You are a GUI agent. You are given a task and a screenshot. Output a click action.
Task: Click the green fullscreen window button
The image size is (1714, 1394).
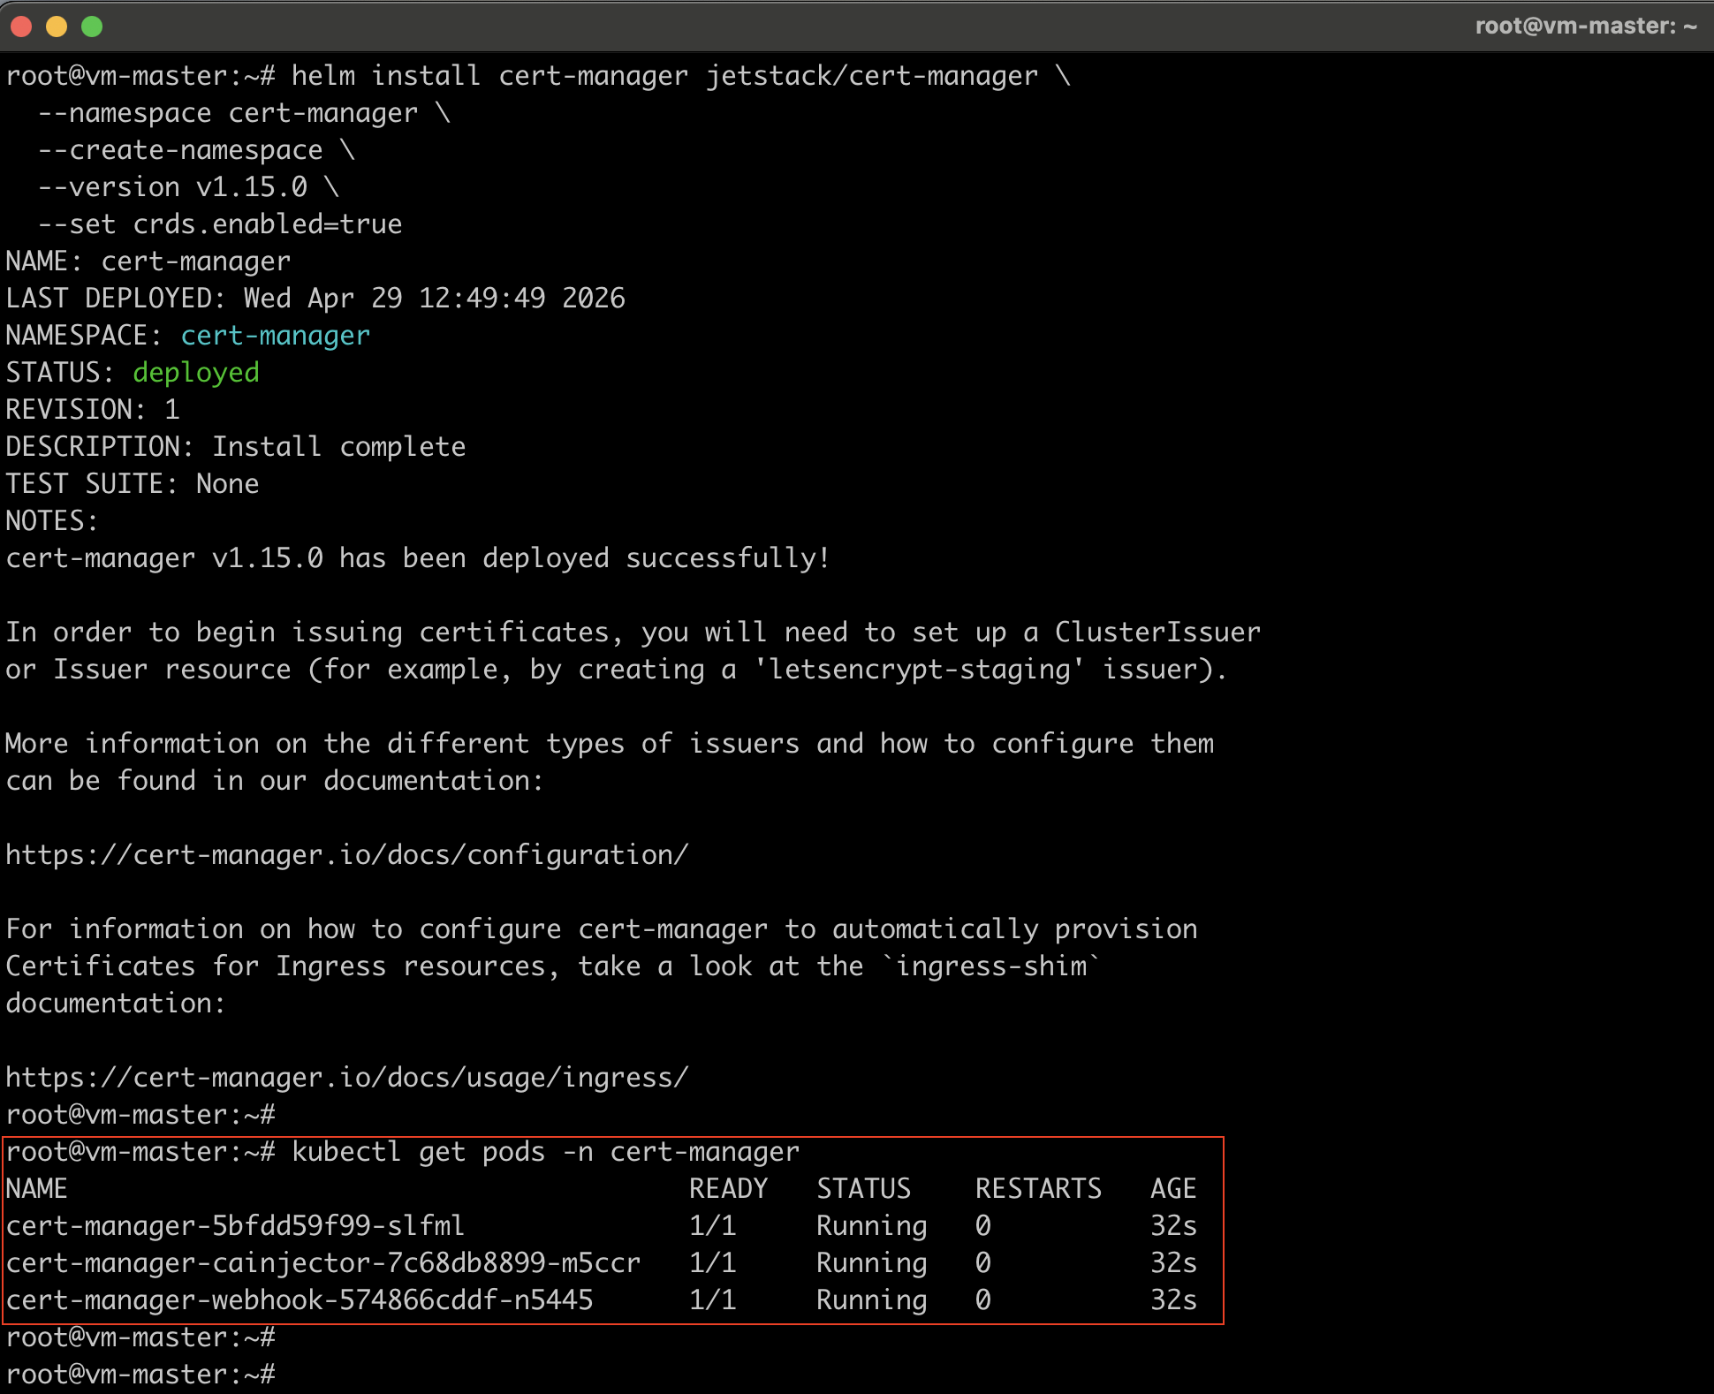92,27
